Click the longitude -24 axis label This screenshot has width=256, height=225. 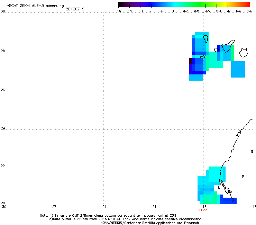(x=103, y=207)
